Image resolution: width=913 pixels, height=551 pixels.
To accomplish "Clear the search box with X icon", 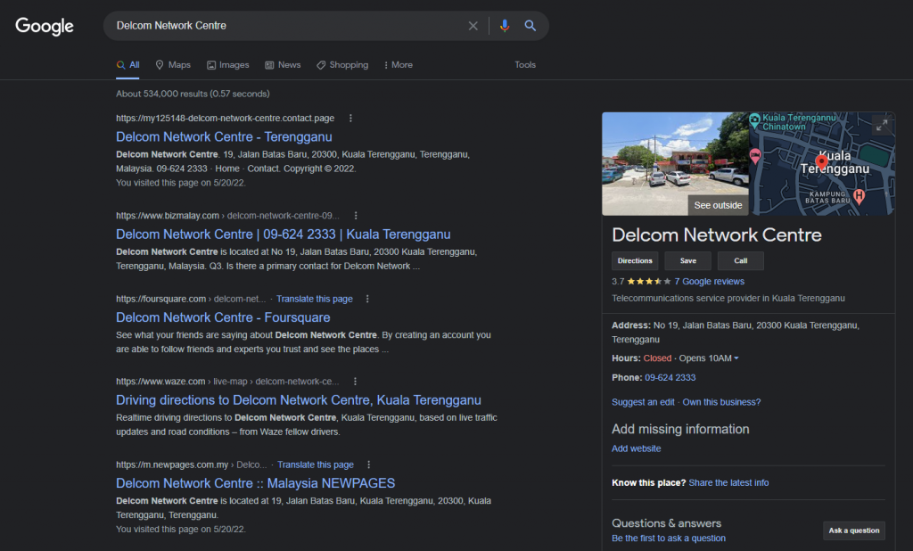I will pyautogui.click(x=473, y=26).
